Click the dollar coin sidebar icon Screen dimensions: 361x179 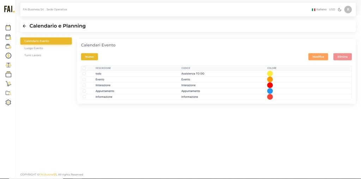(x=8, y=55)
